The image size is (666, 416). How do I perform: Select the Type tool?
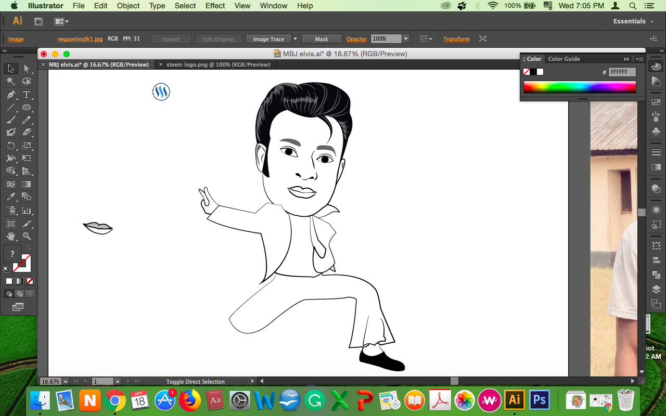[x=27, y=95]
